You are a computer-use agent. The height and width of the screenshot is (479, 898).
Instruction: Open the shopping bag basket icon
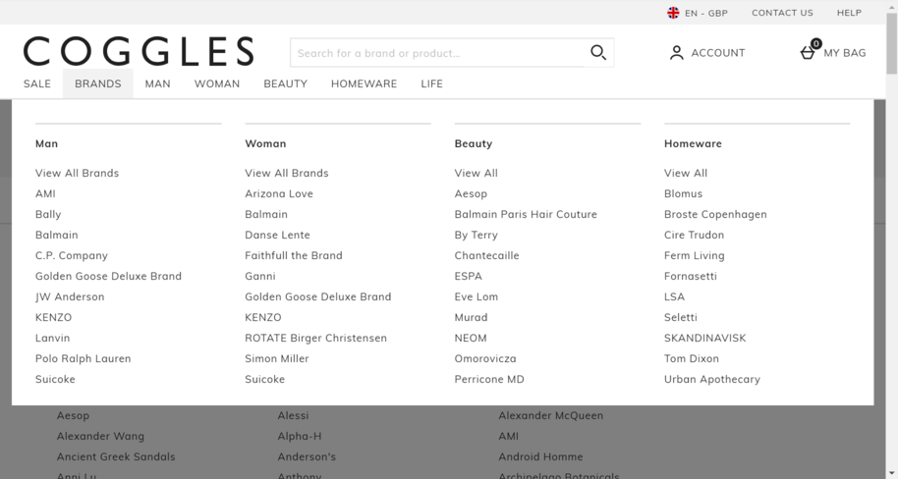(808, 53)
